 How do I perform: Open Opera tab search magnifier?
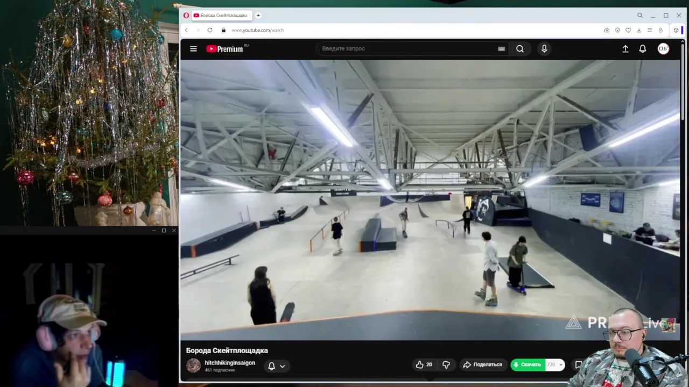pyautogui.click(x=640, y=16)
